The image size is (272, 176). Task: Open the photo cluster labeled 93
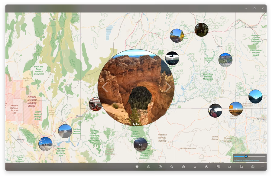45,144
